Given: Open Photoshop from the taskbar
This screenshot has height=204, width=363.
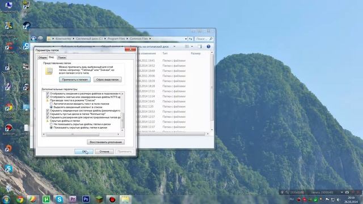Looking at the screenshot, I should [86, 199].
